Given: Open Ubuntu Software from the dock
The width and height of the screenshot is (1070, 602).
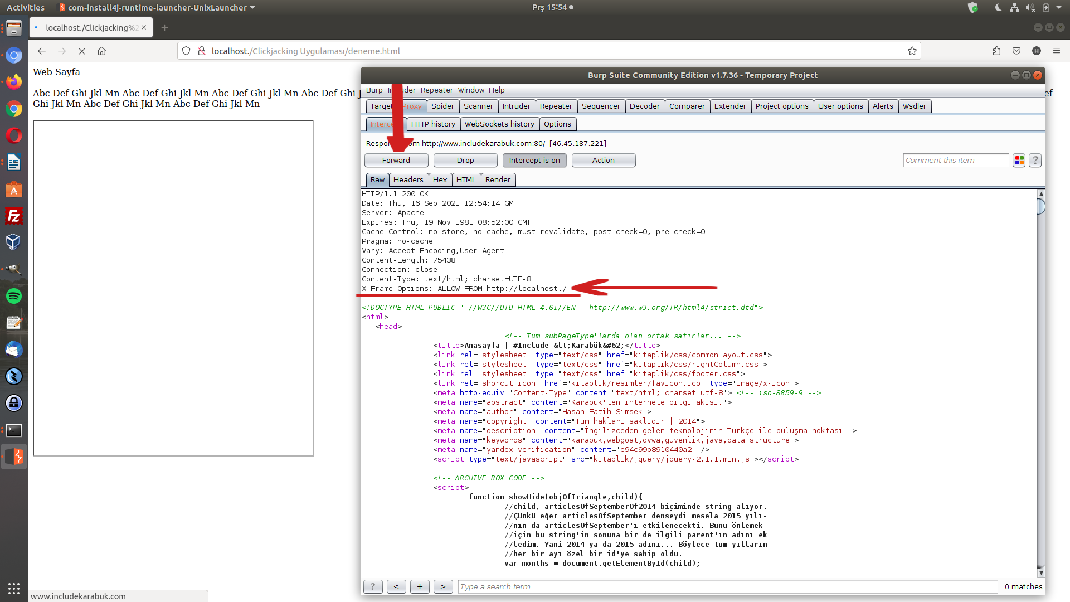Looking at the screenshot, I should point(14,189).
